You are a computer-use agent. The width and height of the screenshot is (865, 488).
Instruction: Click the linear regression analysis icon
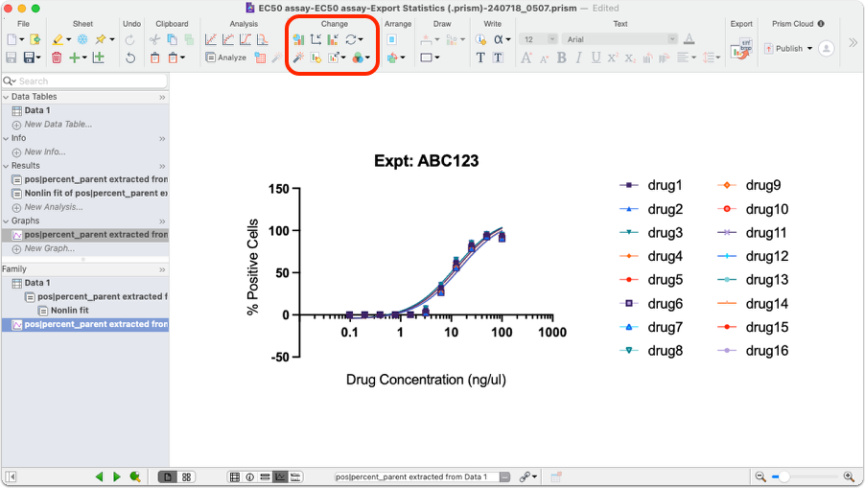point(211,39)
